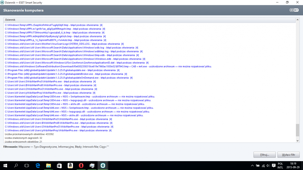Open the clock showing 18:19
Screen dimensions: 303x170
pos(293,165)
